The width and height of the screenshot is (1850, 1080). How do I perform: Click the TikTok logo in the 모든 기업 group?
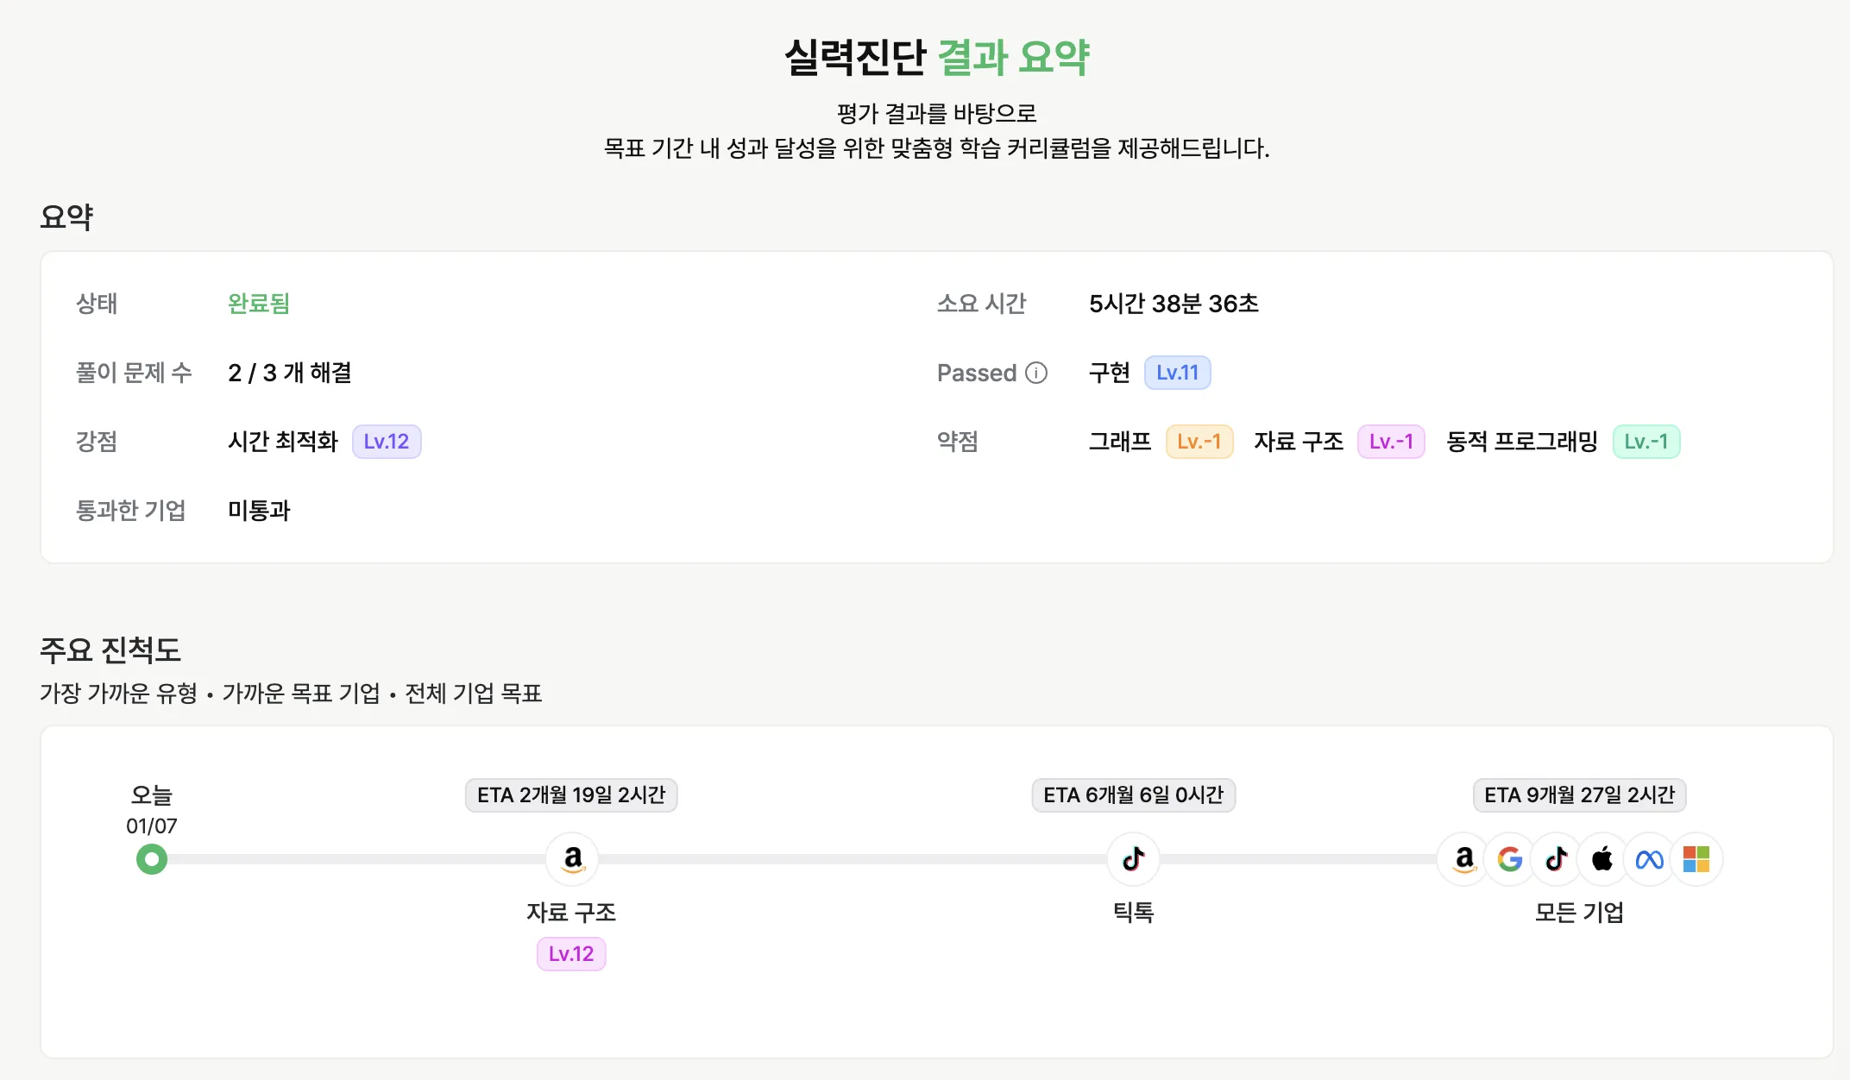pos(1557,859)
